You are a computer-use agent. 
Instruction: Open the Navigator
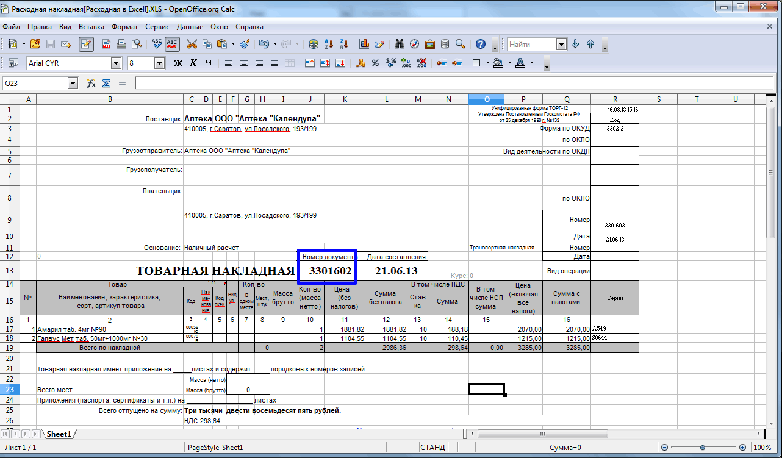(x=415, y=44)
